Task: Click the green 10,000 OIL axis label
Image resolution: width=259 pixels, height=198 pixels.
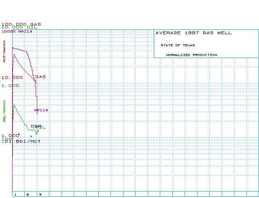Action: tap(19, 27)
